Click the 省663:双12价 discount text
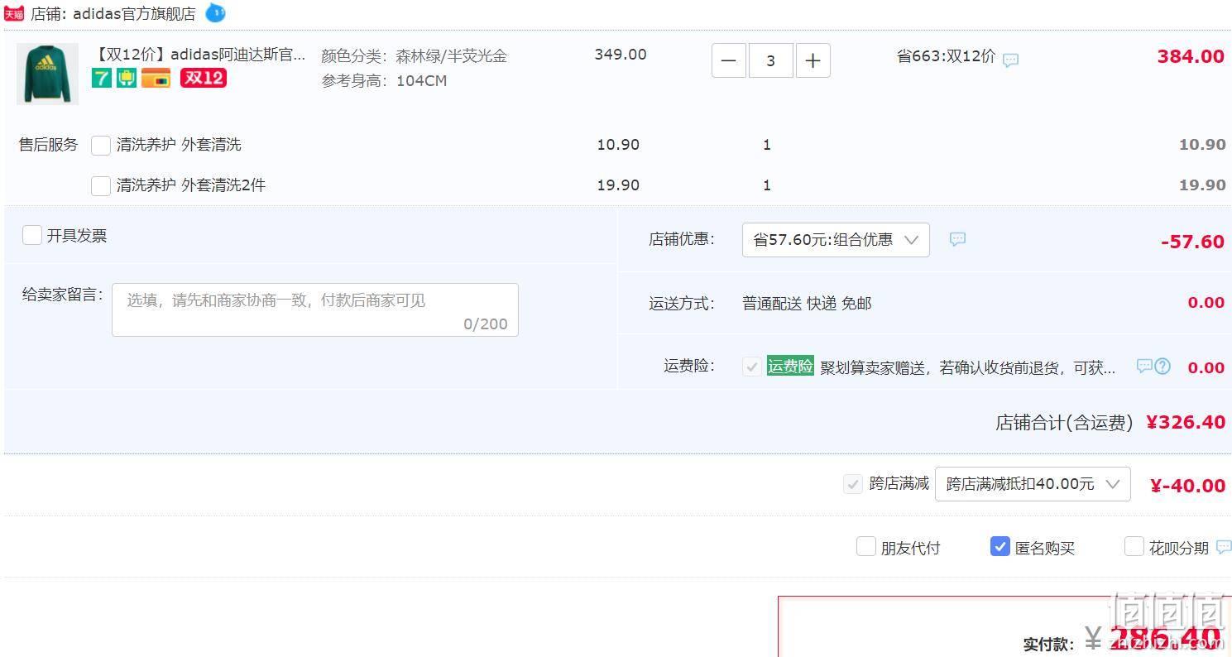The height and width of the screenshot is (657, 1232). click(947, 56)
